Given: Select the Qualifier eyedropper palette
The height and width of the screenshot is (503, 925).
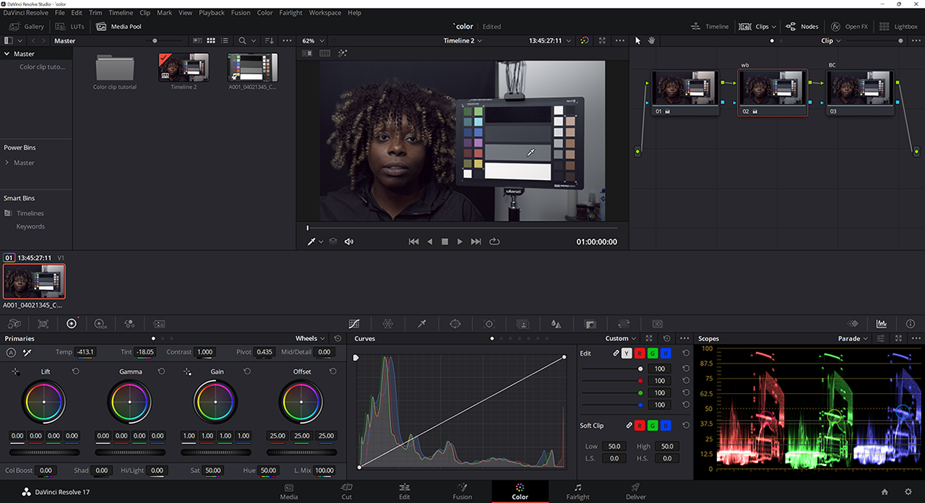Looking at the screenshot, I should (x=421, y=324).
